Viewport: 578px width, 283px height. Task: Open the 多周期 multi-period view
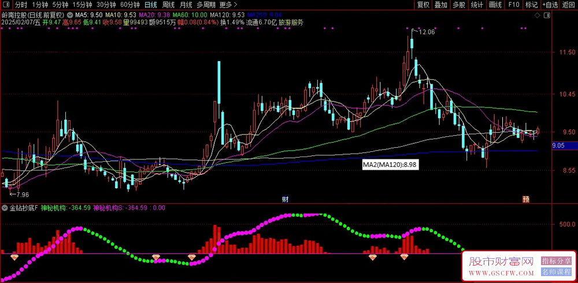(x=206, y=5)
